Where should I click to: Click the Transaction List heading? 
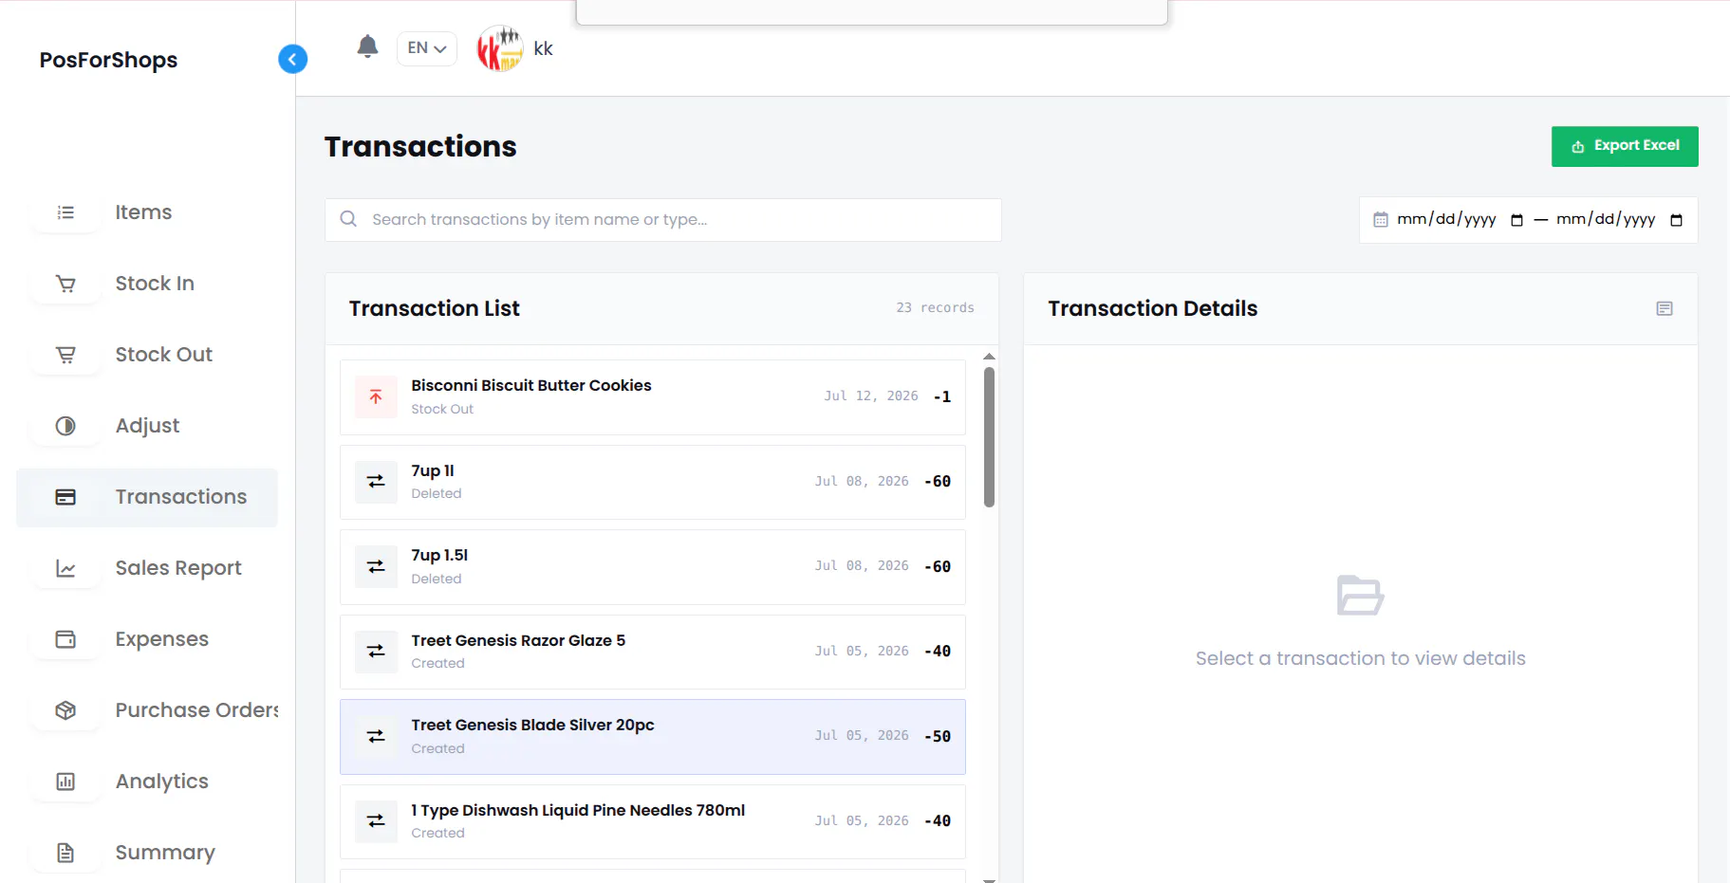(x=434, y=308)
